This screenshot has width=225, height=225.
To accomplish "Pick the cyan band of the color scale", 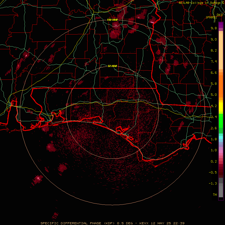I will tap(221, 137).
